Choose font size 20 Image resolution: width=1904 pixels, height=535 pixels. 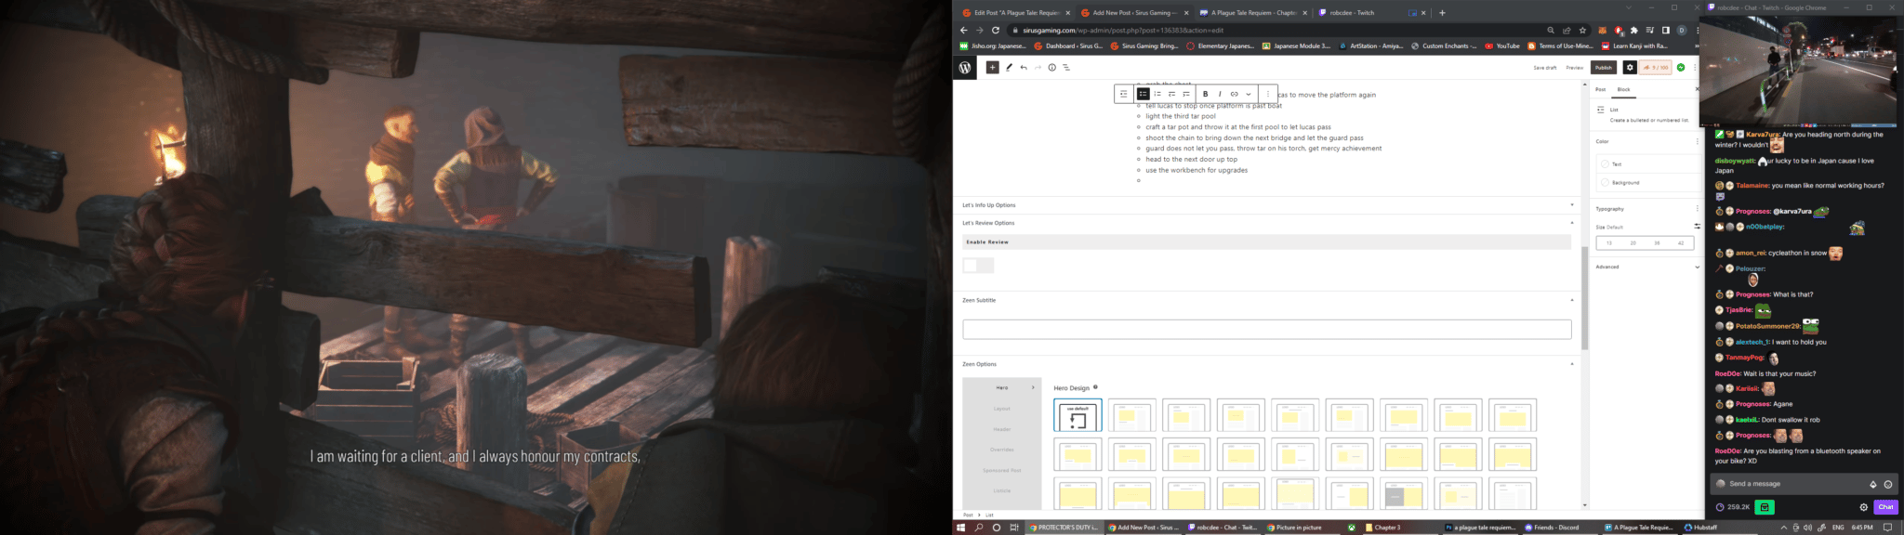click(1633, 243)
